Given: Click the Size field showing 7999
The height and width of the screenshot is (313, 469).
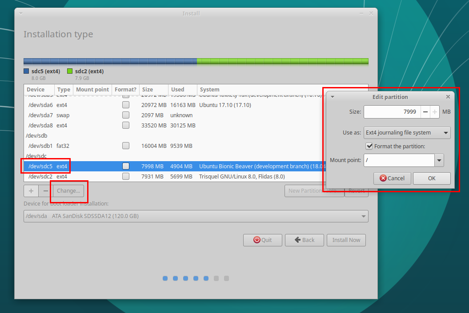Looking at the screenshot, I should click(392, 112).
